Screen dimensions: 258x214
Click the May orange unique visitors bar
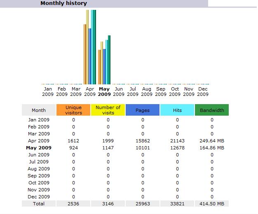point(99,67)
